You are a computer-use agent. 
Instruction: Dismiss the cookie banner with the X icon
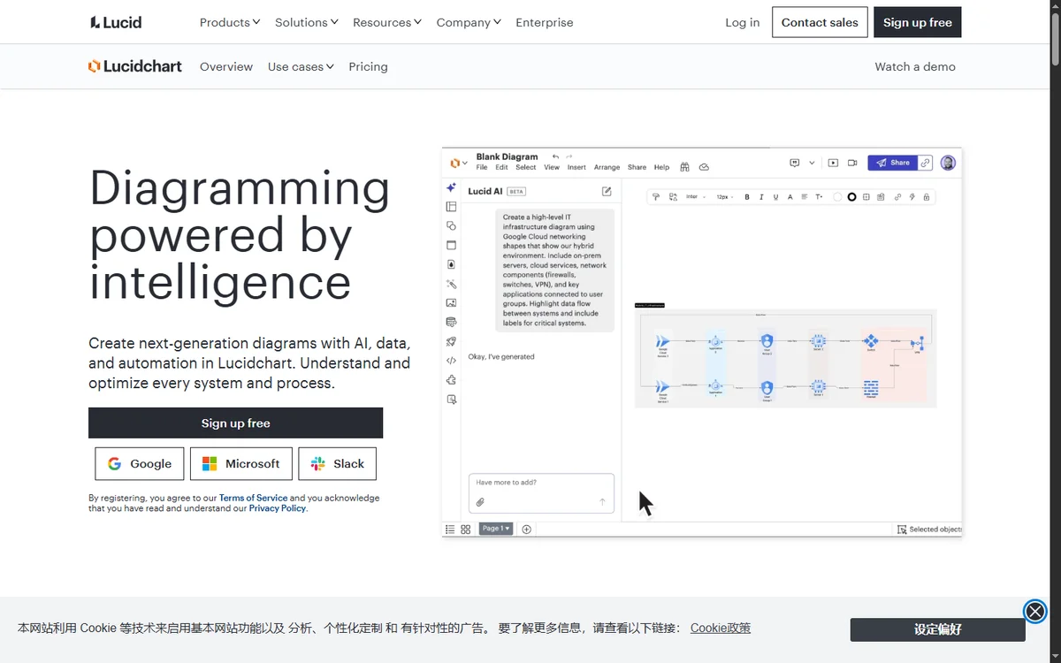[x=1034, y=611]
